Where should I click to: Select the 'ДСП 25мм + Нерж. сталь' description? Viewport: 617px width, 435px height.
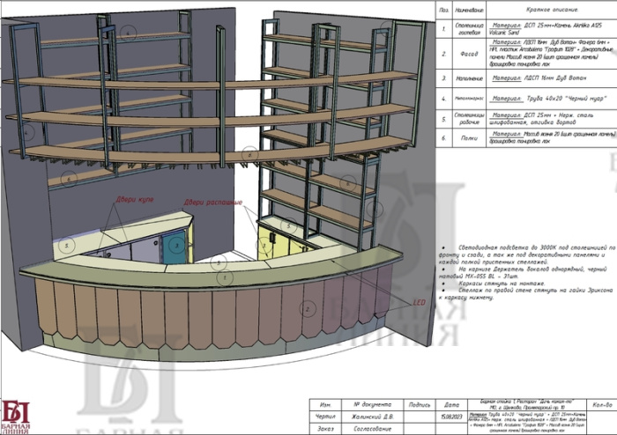click(x=552, y=119)
